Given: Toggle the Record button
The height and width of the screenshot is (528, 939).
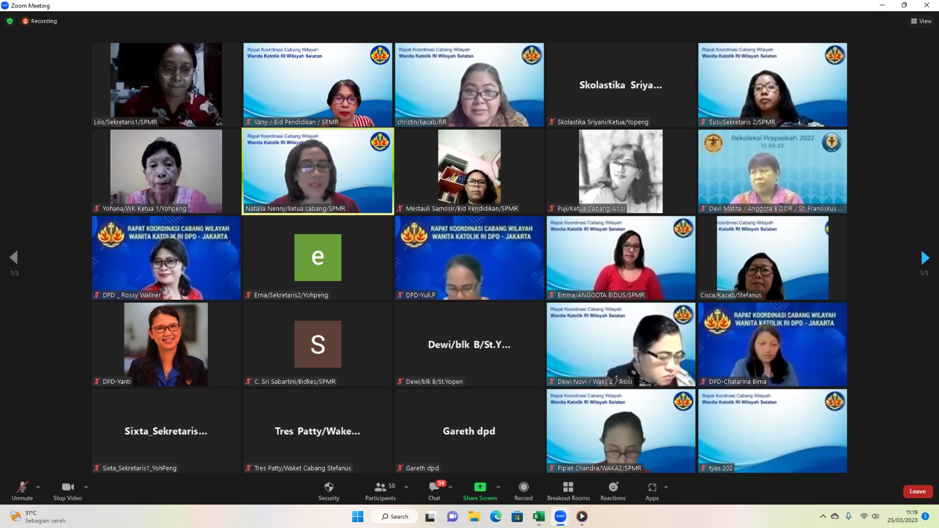Looking at the screenshot, I should click(x=523, y=491).
